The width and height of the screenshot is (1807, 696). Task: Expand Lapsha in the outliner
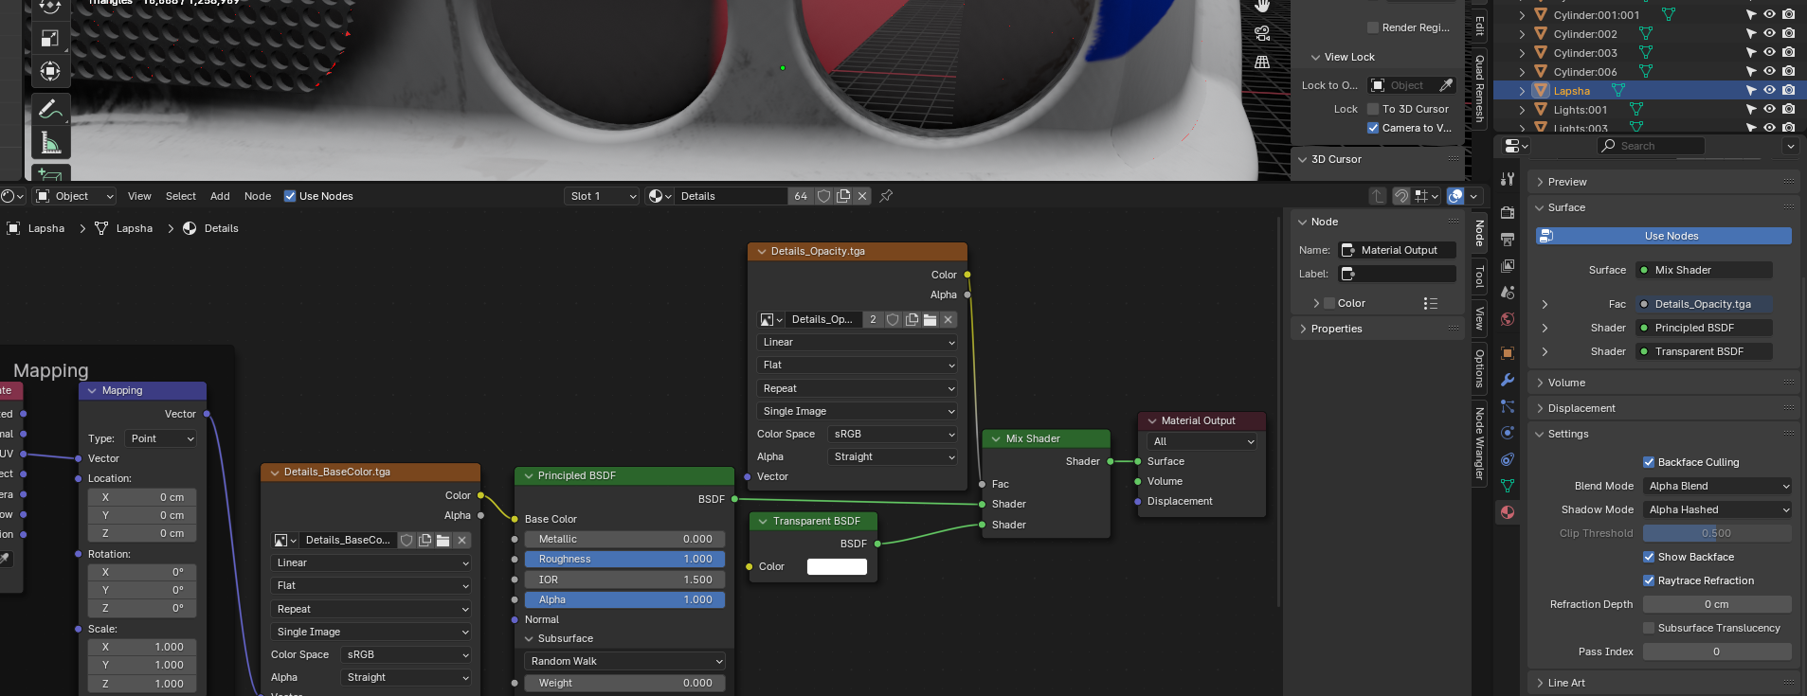click(1522, 91)
